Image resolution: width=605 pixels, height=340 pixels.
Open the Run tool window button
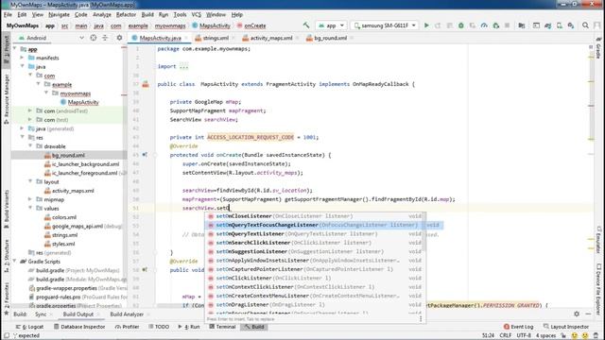[x=189, y=327]
